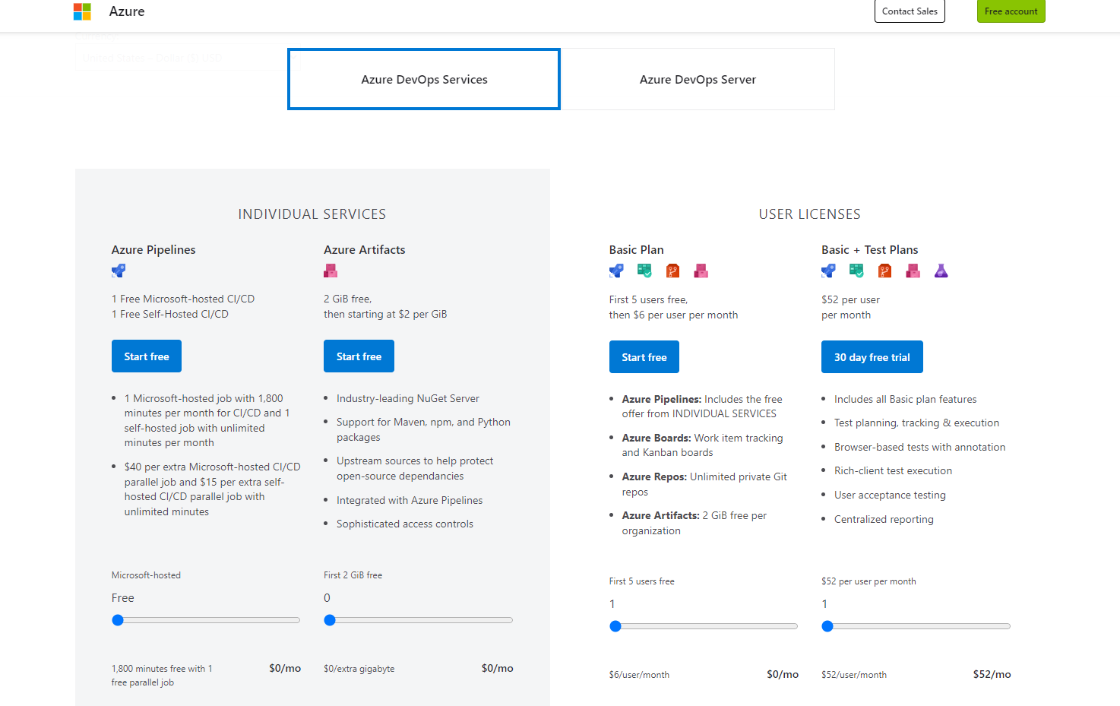
Task: Click 'Azure Boards: Work item tracking' bullet
Action: (x=703, y=445)
